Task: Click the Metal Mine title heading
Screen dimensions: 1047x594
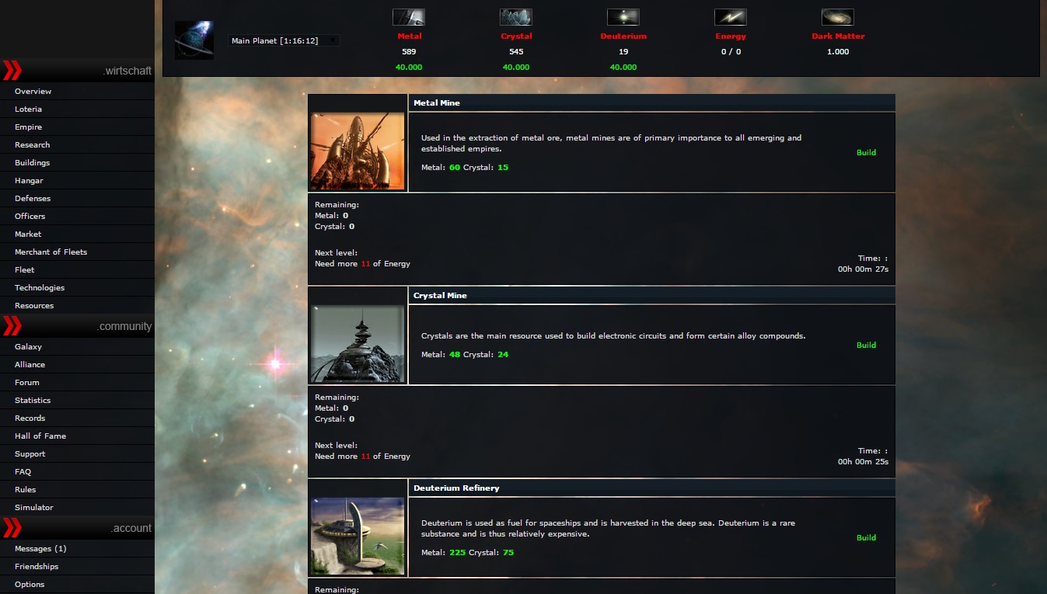Action: tap(437, 103)
